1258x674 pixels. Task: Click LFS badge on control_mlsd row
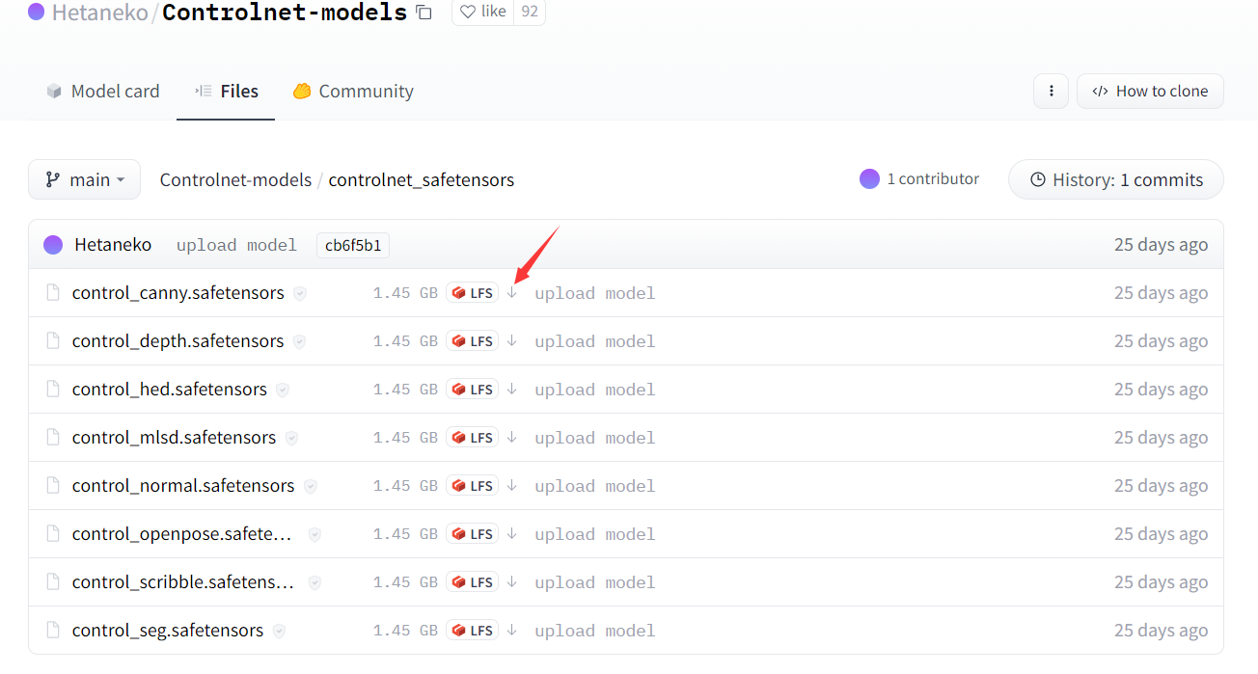[473, 438]
